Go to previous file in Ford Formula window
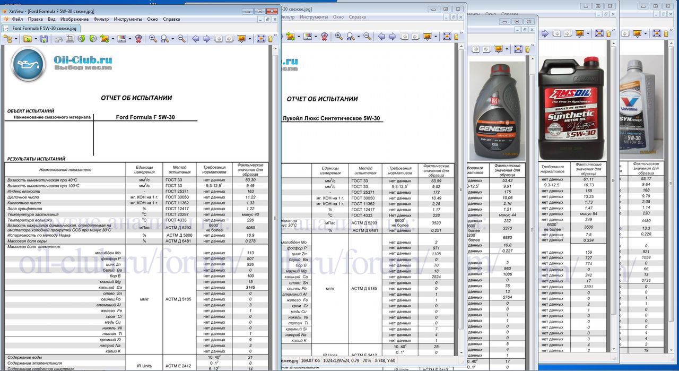Image resolution: width=679 pixels, height=371 pixels. 195,39
